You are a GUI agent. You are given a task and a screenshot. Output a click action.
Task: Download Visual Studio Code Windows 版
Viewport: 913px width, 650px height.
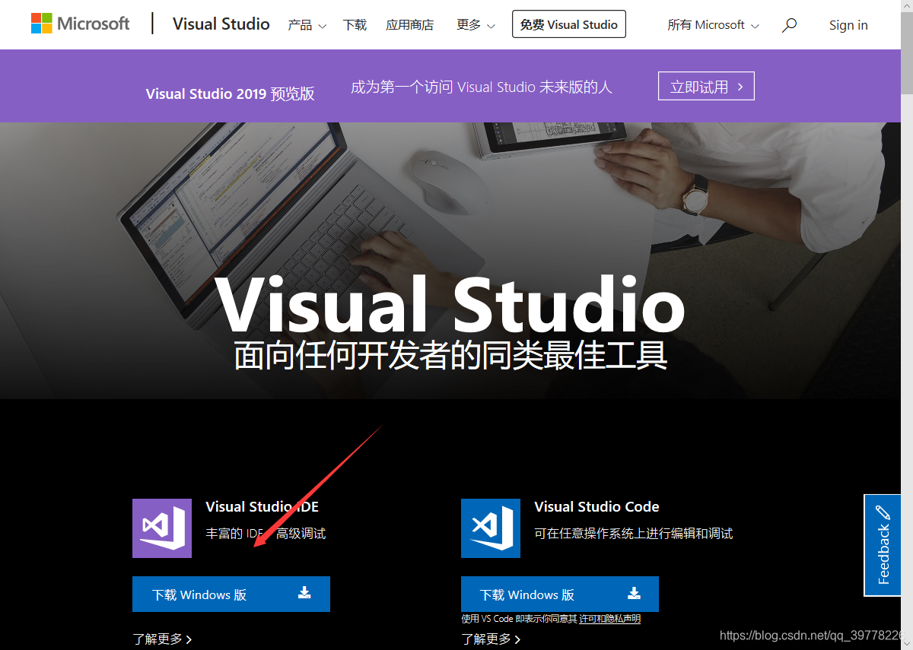click(x=560, y=594)
